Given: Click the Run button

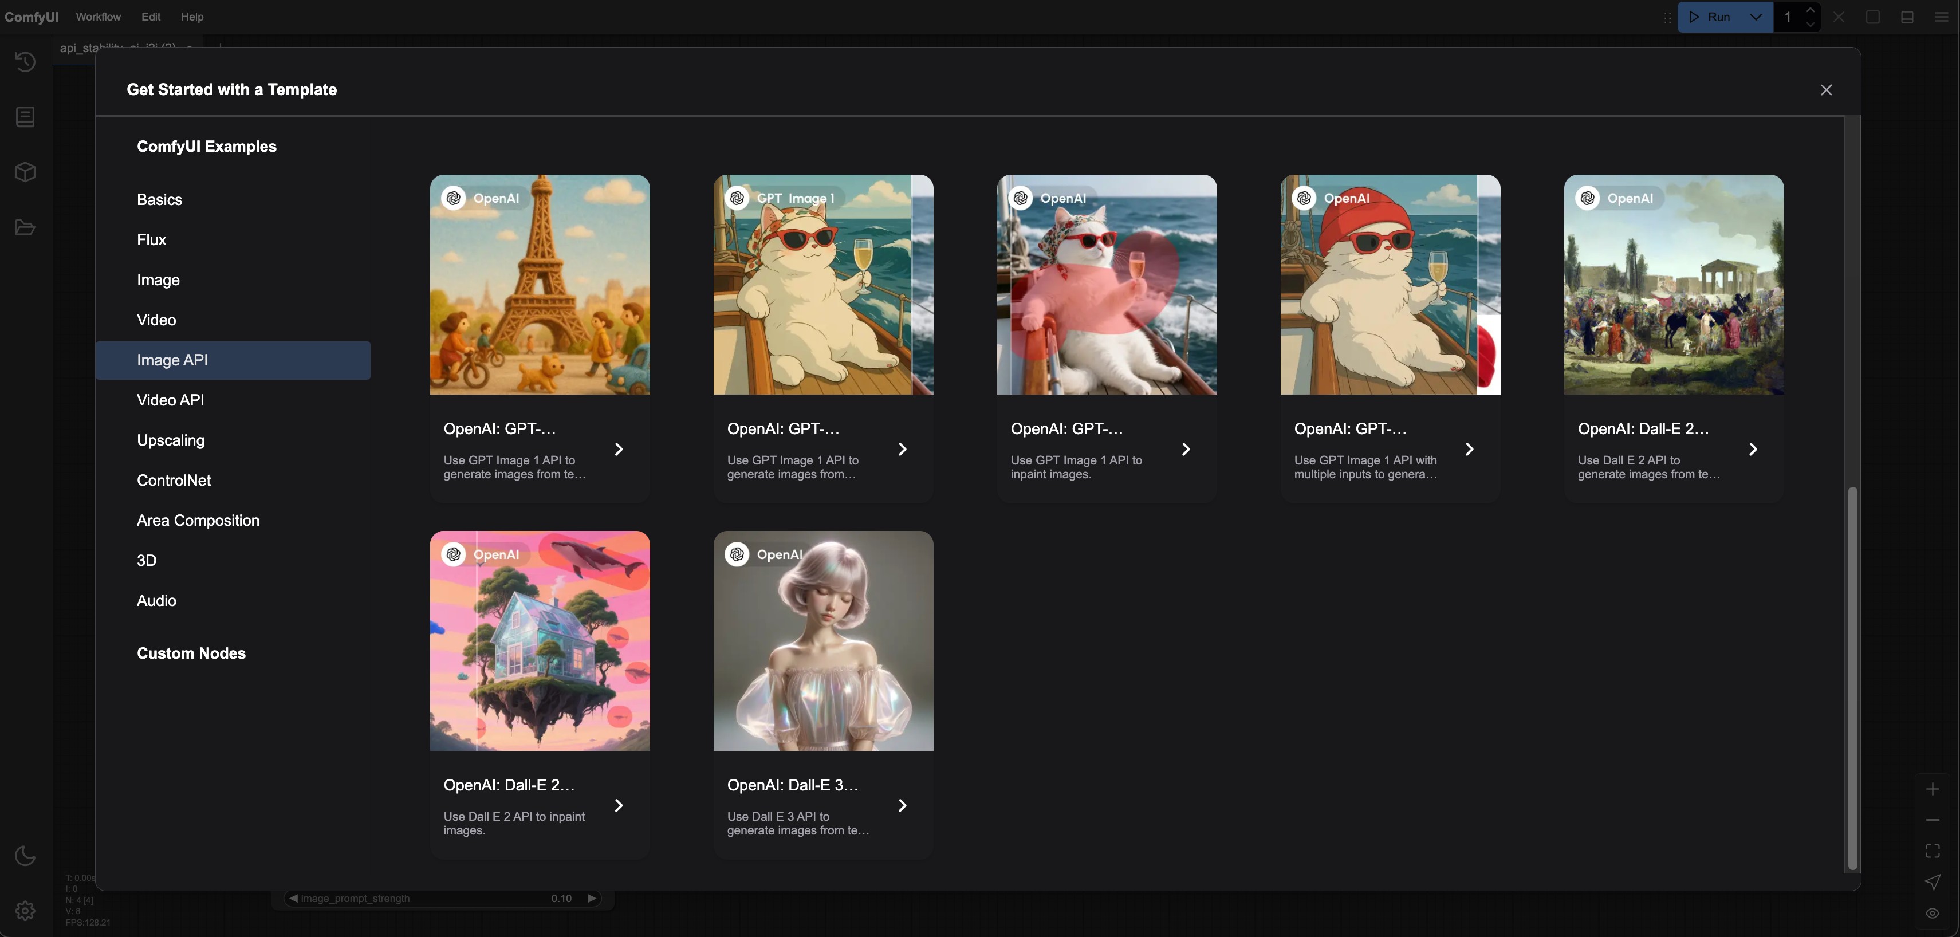Looking at the screenshot, I should coord(1711,17).
